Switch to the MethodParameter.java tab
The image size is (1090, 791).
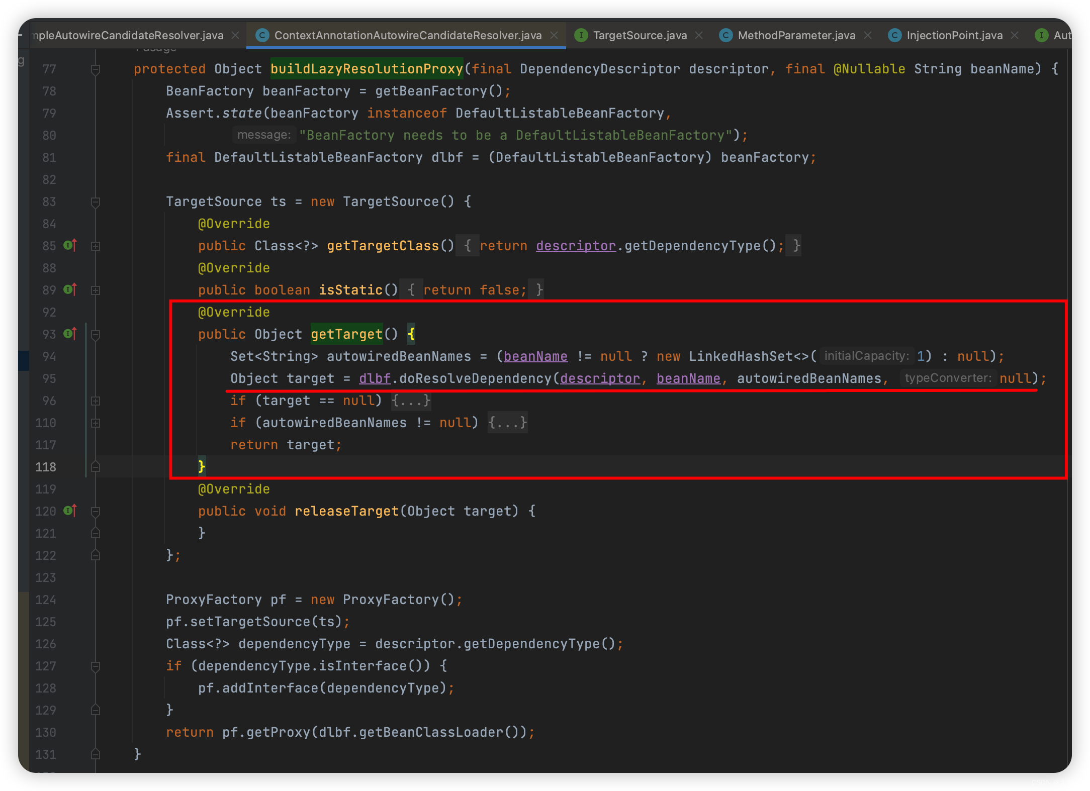pyautogui.click(x=796, y=35)
